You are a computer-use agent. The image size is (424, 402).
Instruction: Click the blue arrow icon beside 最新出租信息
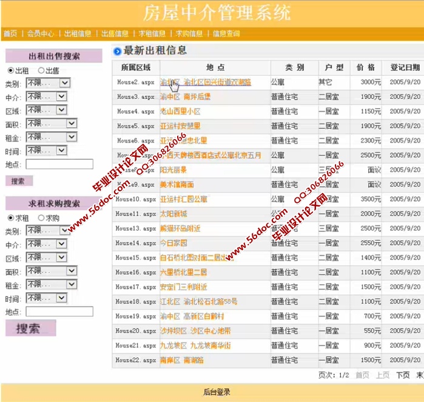pyautogui.click(x=117, y=51)
